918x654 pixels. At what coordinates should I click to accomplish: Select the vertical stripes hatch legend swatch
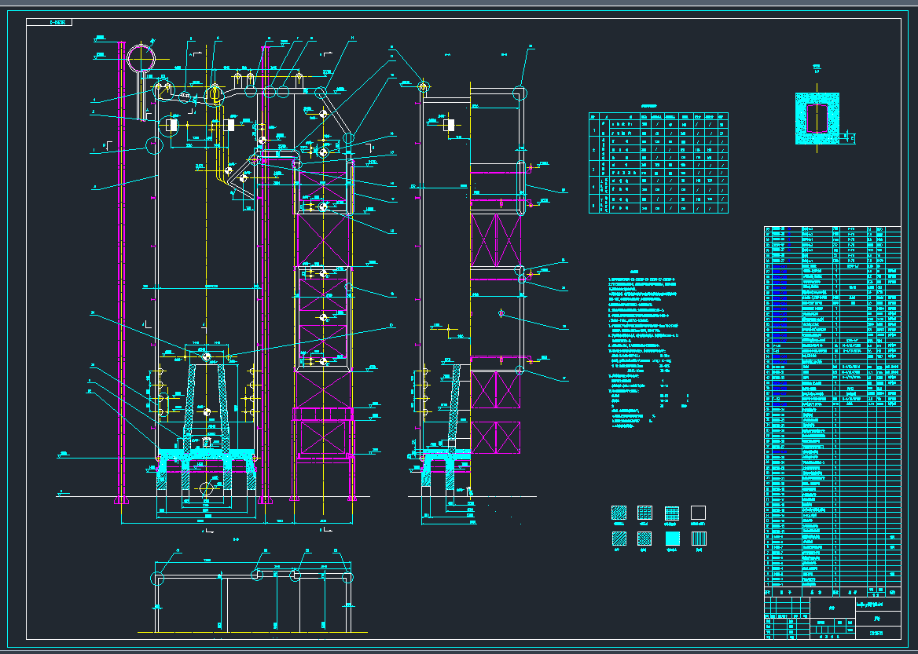pos(698,539)
